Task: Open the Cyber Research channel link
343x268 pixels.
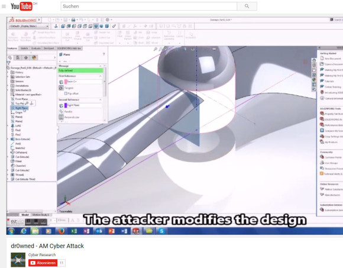Action: (42, 255)
